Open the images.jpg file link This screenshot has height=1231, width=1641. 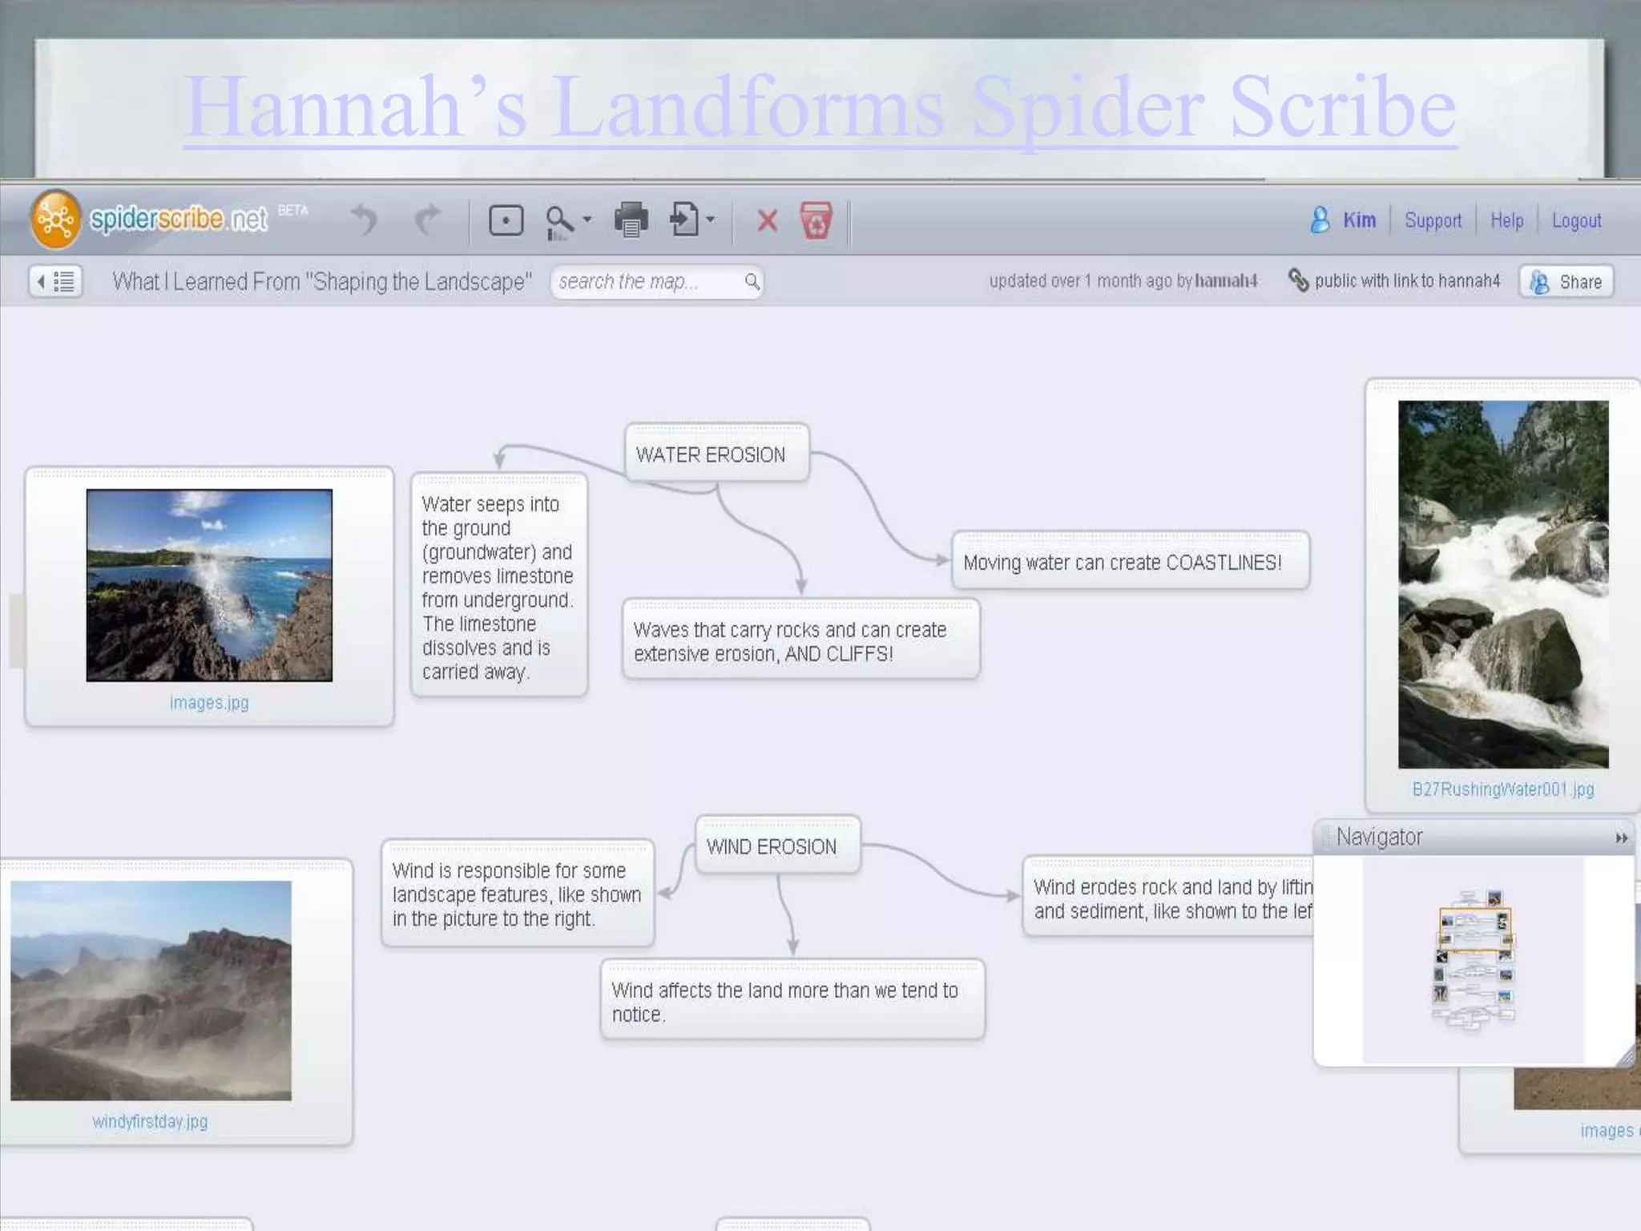209,703
